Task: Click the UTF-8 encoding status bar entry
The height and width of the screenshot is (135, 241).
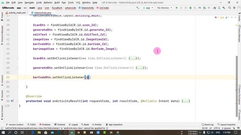Action: [217, 128]
